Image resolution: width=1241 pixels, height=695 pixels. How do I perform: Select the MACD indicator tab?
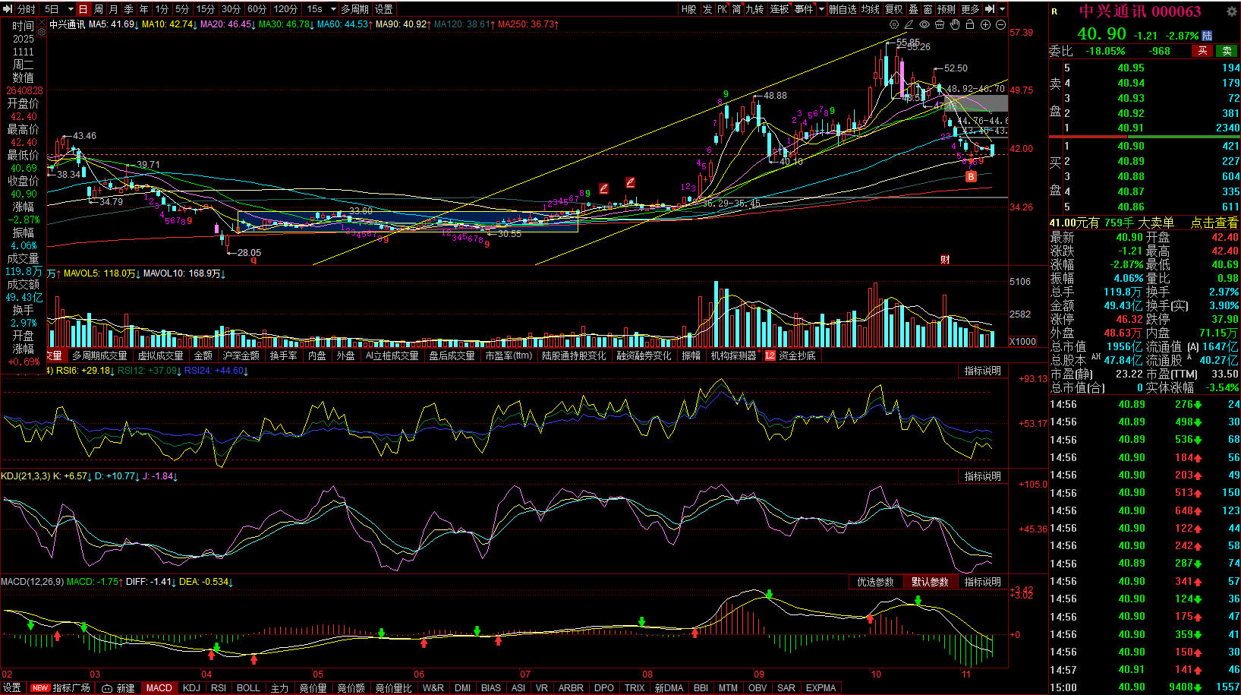(x=159, y=688)
